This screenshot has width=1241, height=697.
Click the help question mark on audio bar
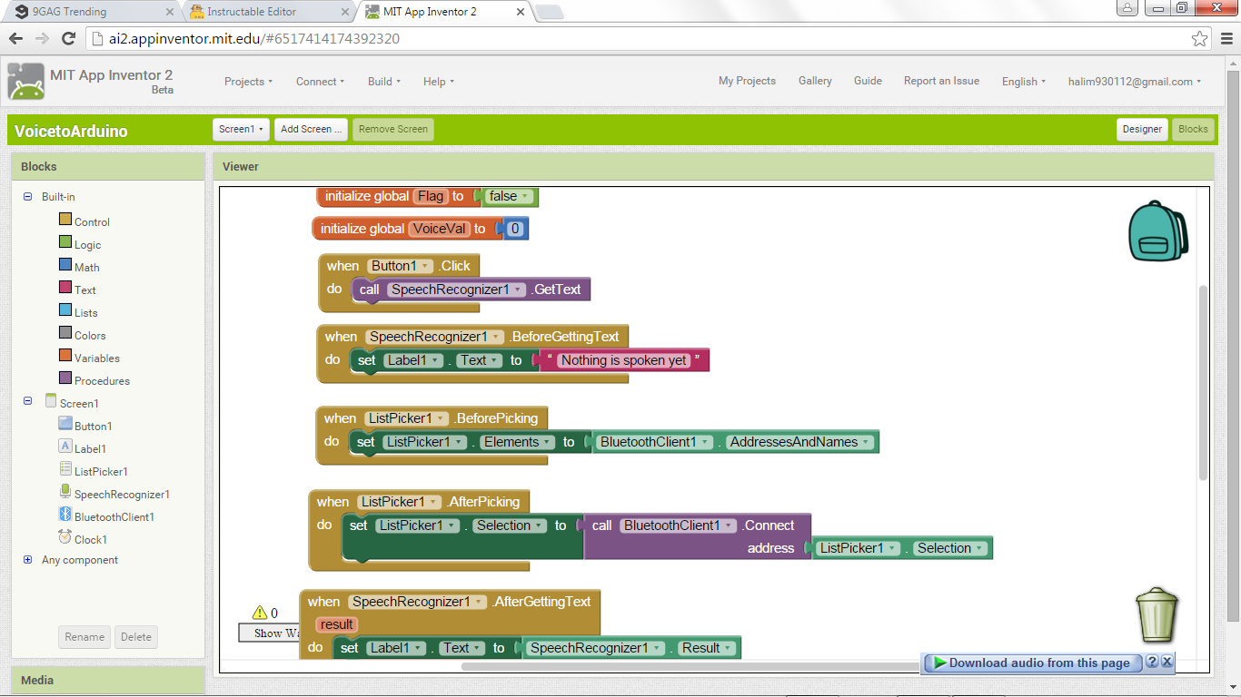tap(1151, 662)
